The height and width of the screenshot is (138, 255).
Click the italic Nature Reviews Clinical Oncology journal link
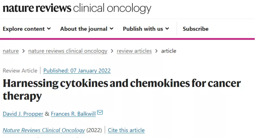coord(44,130)
